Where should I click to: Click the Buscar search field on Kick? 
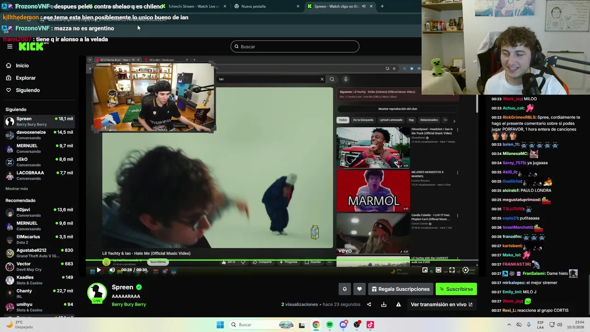coord(295,47)
